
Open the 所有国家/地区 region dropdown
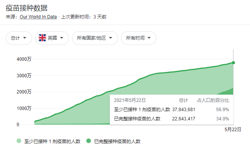point(95,38)
